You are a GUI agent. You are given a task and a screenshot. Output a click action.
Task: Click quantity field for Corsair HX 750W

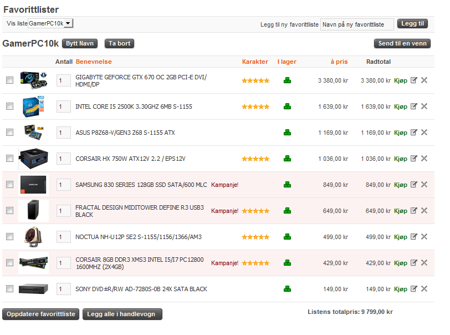click(x=63, y=159)
